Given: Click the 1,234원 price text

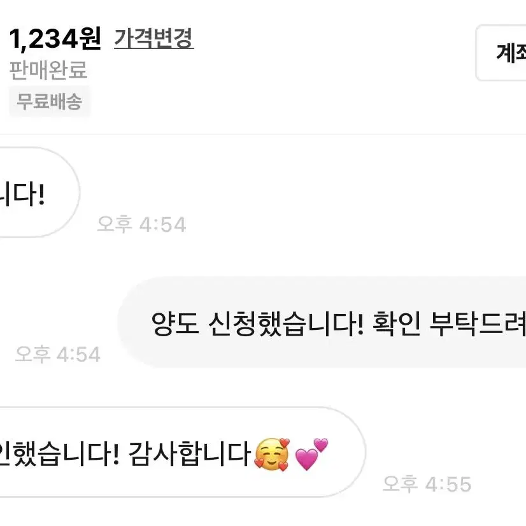Looking at the screenshot, I should 55,39.
